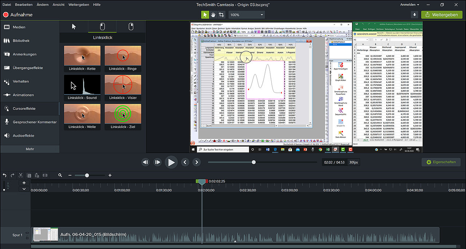Viewport: 466px width, 249px height.
Task: Click the 0:03:00;00 mark on the ruler
Action: pos(289,190)
